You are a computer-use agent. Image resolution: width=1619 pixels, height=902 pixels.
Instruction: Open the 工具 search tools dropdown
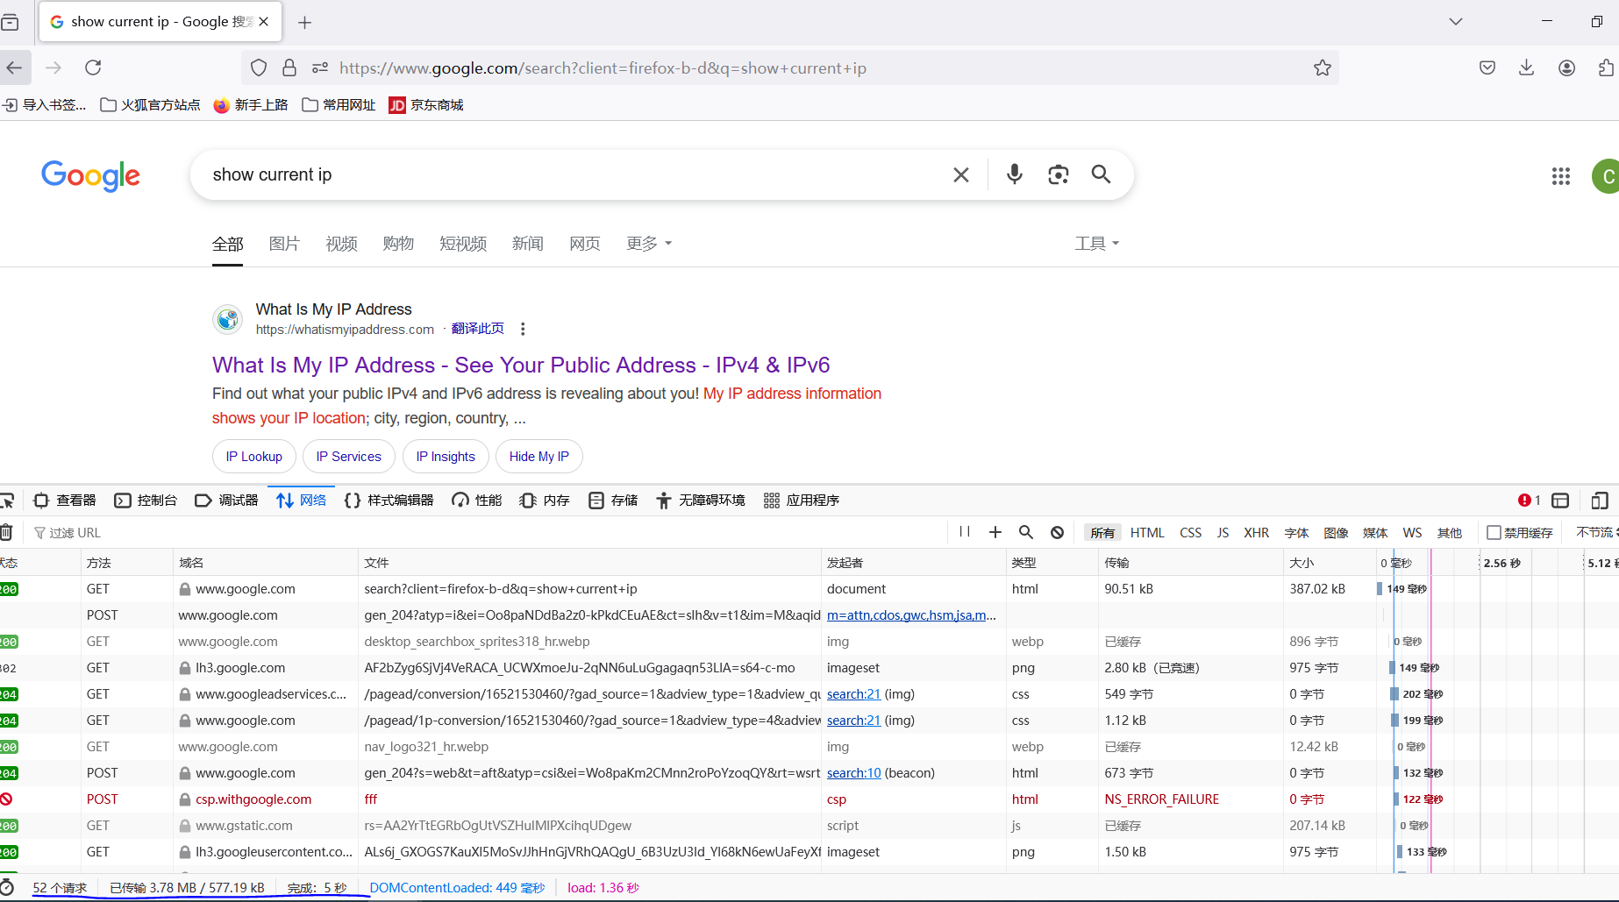coord(1097,244)
